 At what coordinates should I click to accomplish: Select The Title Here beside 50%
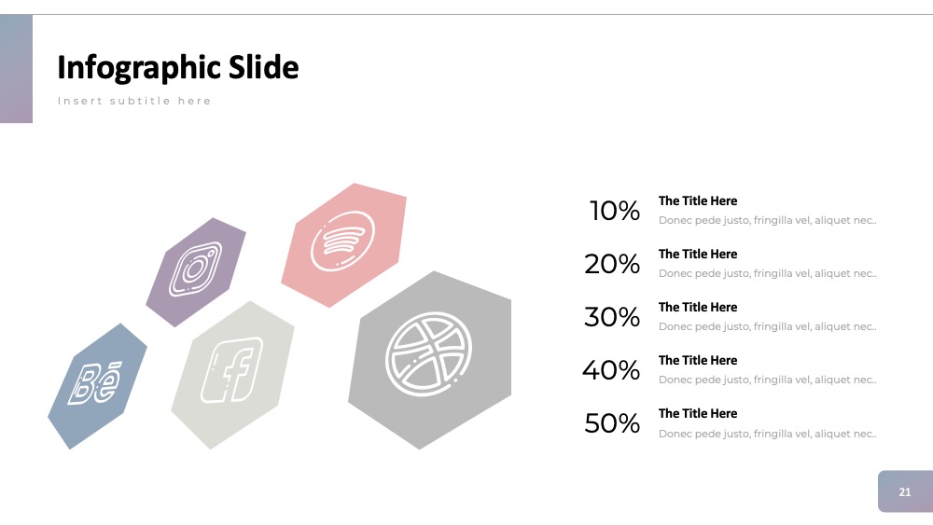point(697,414)
